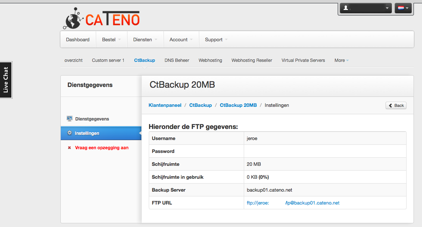Select the CtBackup tab
The image size is (422, 227).
click(144, 60)
